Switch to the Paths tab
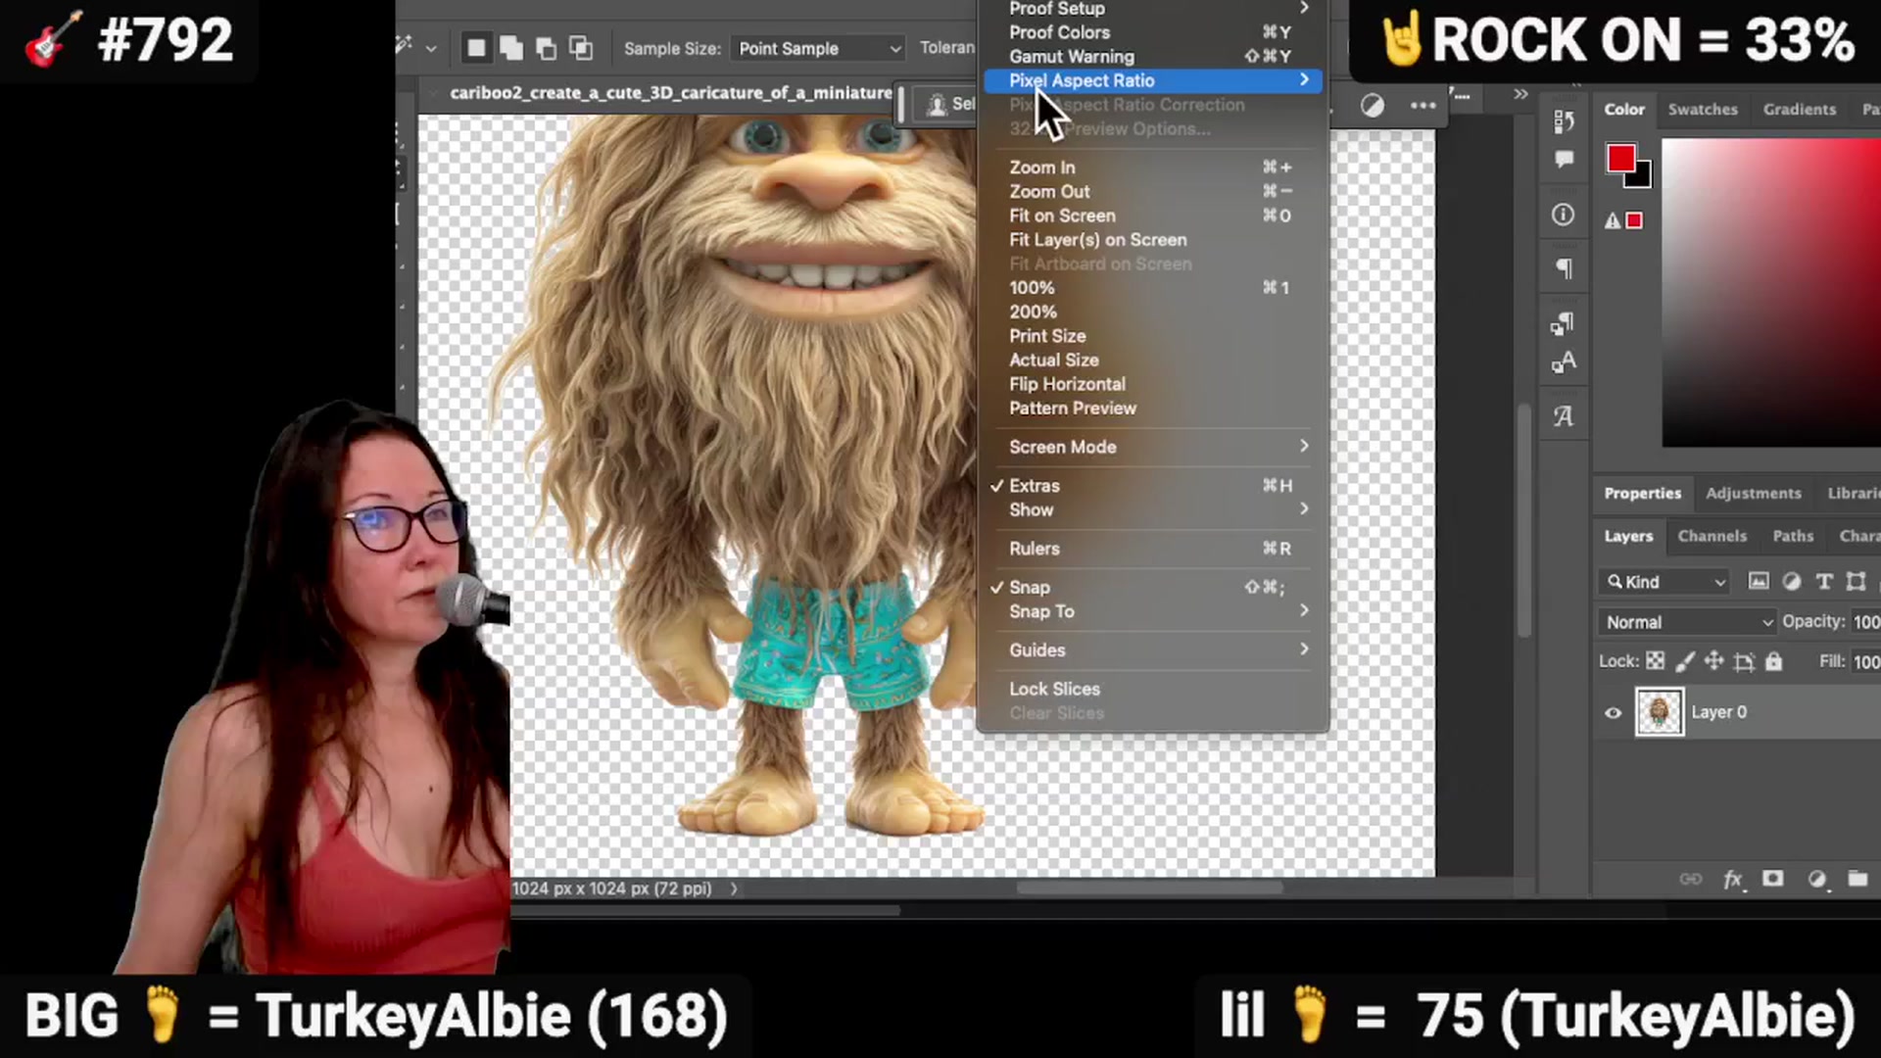Screen dimensions: 1881x1058 click(1793, 536)
